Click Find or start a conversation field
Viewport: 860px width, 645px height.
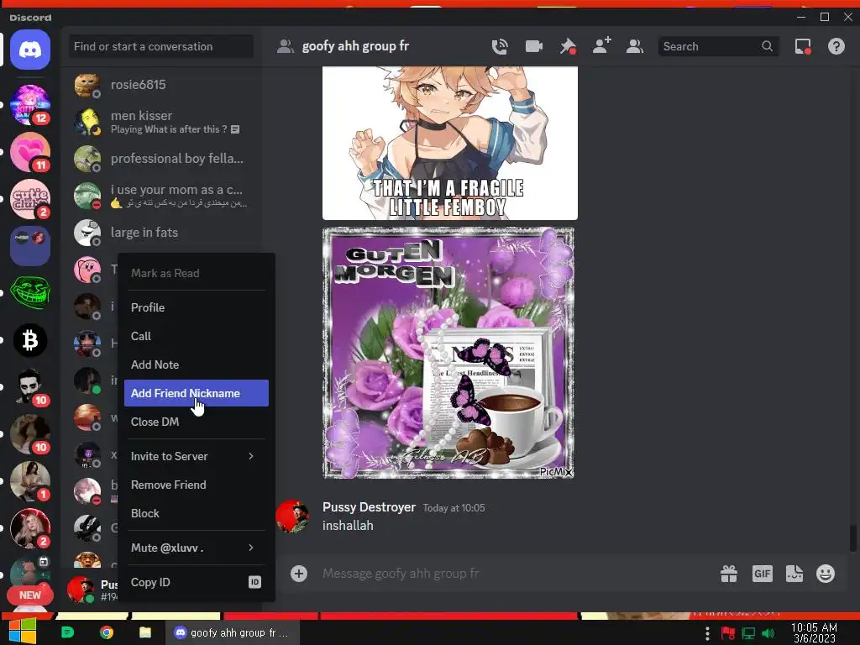pos(160,47)
